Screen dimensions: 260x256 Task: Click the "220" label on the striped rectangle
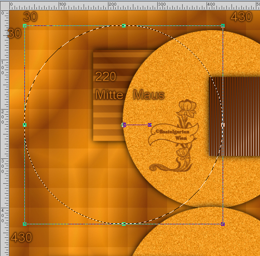(x=105, y=76)
